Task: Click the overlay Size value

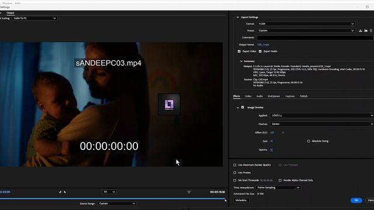Action: tap(271, 141)
